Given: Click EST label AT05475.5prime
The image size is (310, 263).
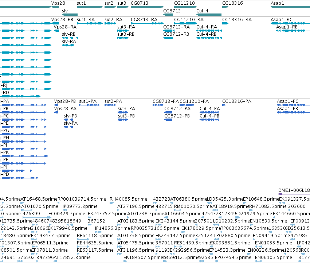Looking at the screenshot, I should pyautogui.click(x=136, y=243).
